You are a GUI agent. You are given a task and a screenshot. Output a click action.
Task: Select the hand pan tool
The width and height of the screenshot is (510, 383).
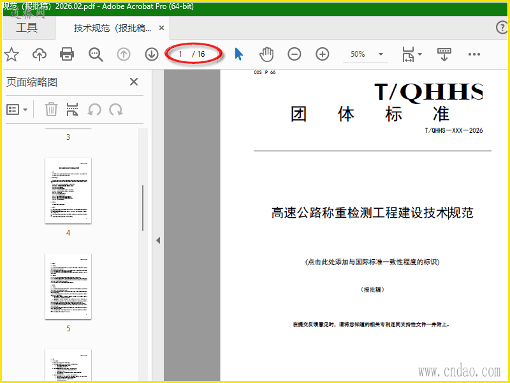(266, 54)
